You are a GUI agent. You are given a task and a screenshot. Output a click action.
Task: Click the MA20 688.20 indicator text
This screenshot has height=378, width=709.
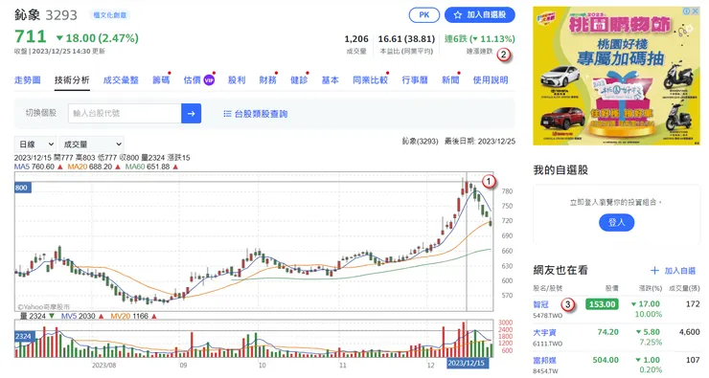point(89,167)
